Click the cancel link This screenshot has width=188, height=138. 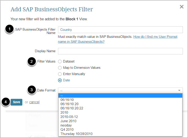coord(34,102)
